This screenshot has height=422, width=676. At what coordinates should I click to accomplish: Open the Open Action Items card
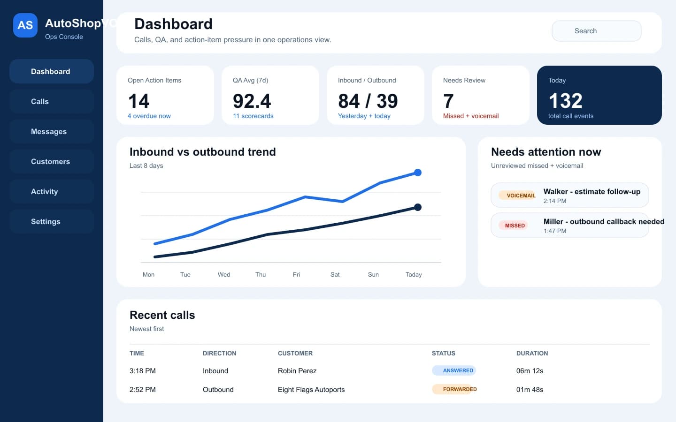(x=165, y=95)
